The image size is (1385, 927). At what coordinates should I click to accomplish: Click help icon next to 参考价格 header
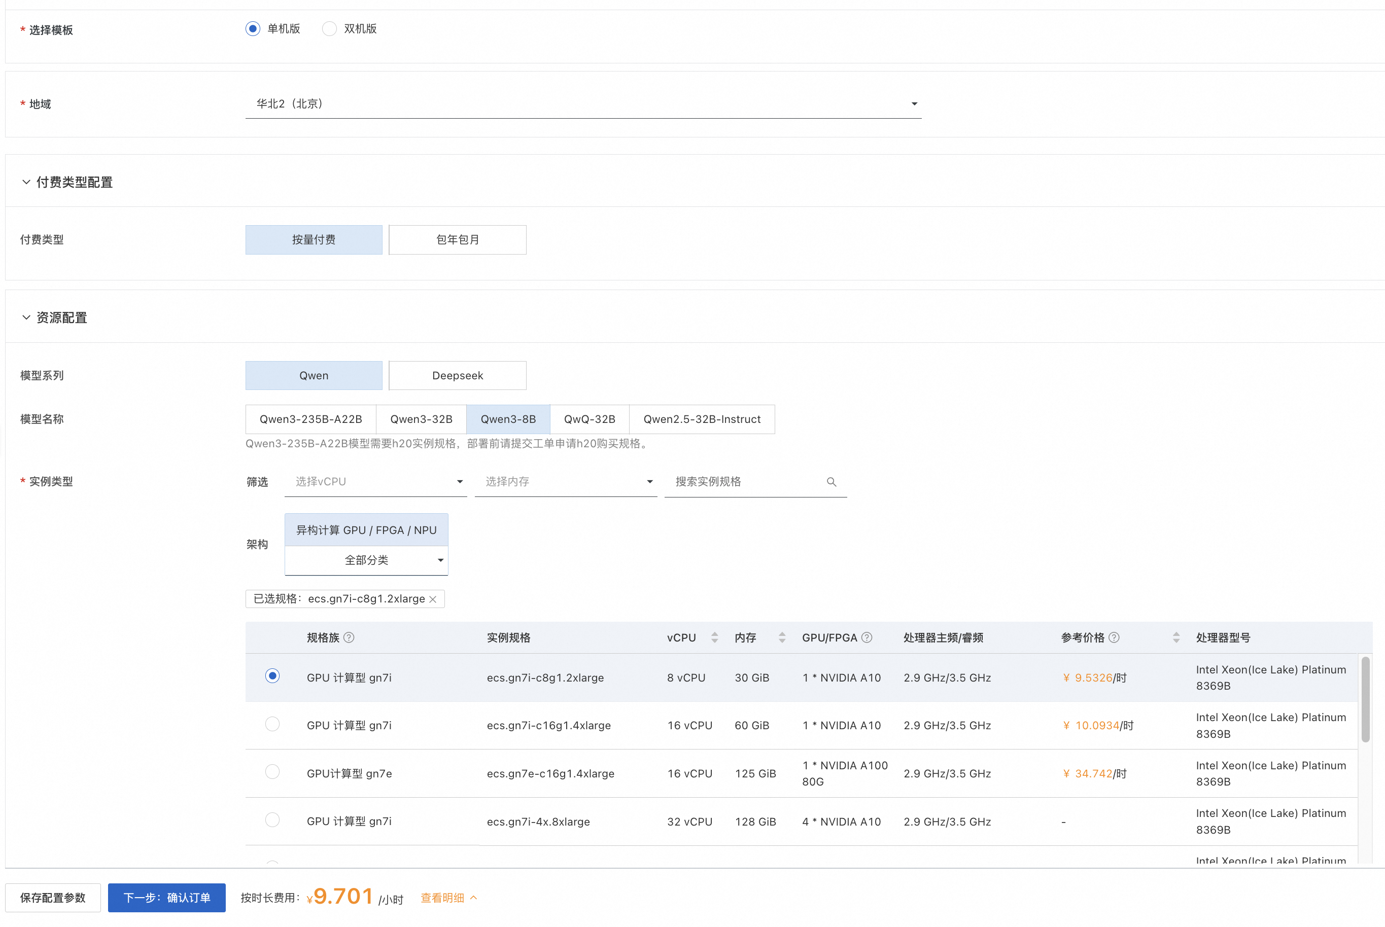click(1114, 637)
